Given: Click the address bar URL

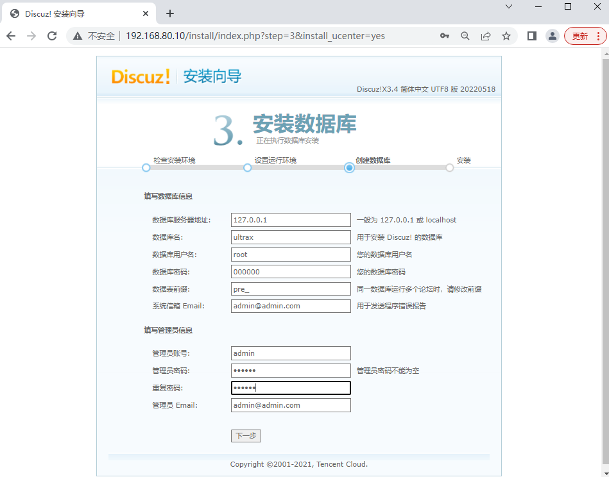Looking at the screenshot, I should 255,36.
